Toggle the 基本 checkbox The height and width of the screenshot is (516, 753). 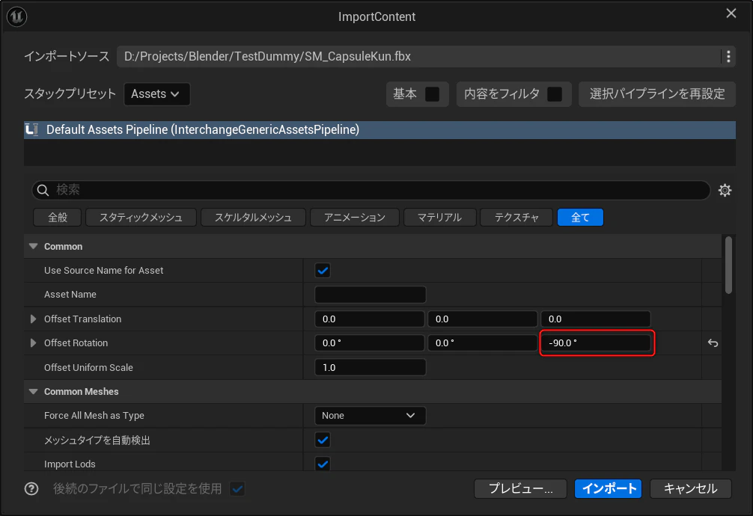(x=432, y=94)
